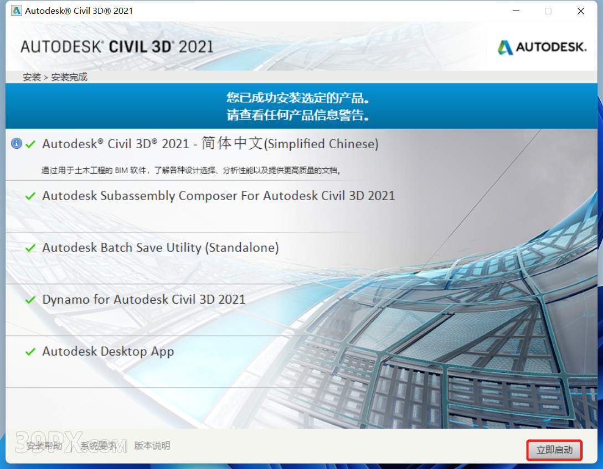Click the checkmark beside Dynamo for Autodesk Civil 3D
The height and width of the screenshot is (469, 603).
click(30, 300)
